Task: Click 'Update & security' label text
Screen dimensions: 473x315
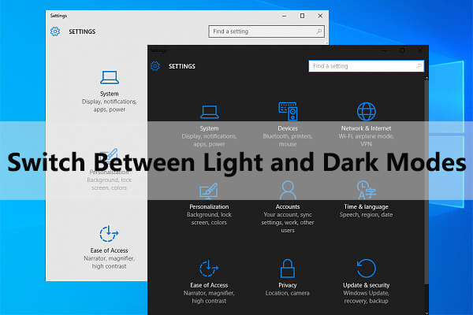Action: point(367,285)
